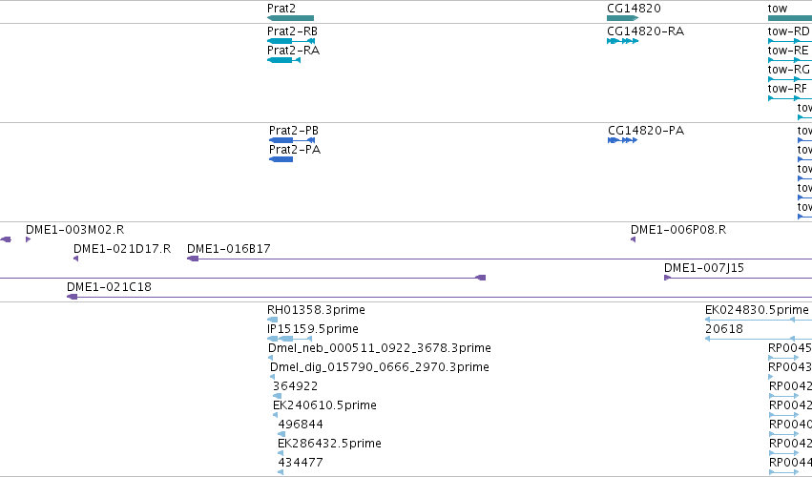Select the purple arrow beside DME1-021D17.R
Viewport: 812px width, 477px height.
(76, 259)
